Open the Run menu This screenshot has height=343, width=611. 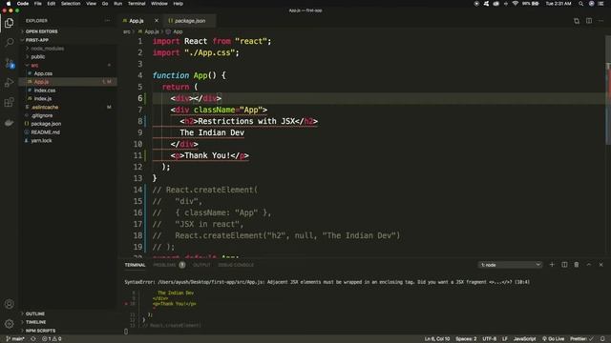tap(117, 4)
